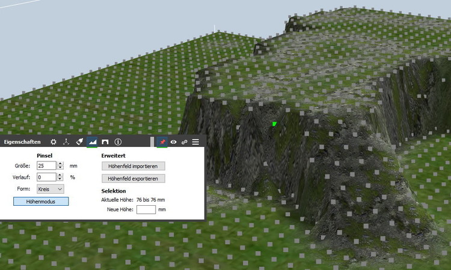This screenshot has width=451, height=270.
Task: Select the transform axes icon
Action: pyautogui.click(x=67, y=142)
